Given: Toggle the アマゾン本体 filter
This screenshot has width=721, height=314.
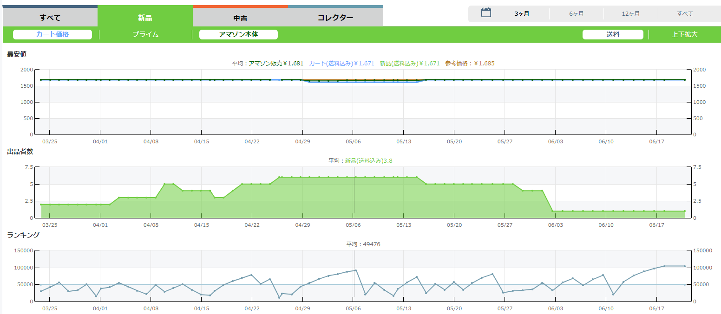Looking at the screenshot, I should (x=238, y=34).
